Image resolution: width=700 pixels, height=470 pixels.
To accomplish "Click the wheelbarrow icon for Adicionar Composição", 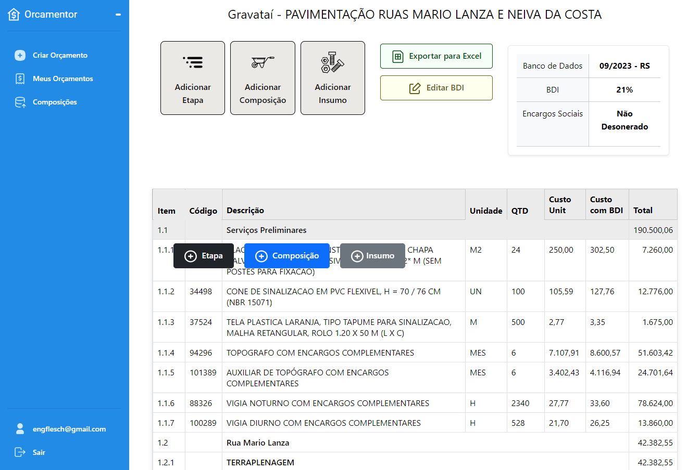I will (262, 62).
